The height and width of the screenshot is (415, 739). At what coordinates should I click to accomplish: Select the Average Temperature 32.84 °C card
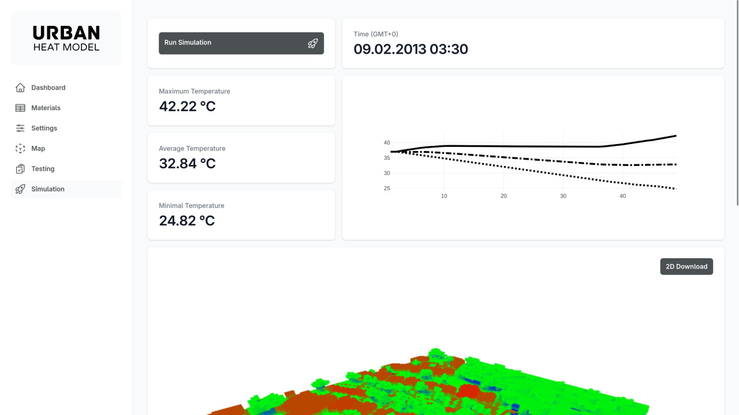pyautogui.click(x=241, y=157)
